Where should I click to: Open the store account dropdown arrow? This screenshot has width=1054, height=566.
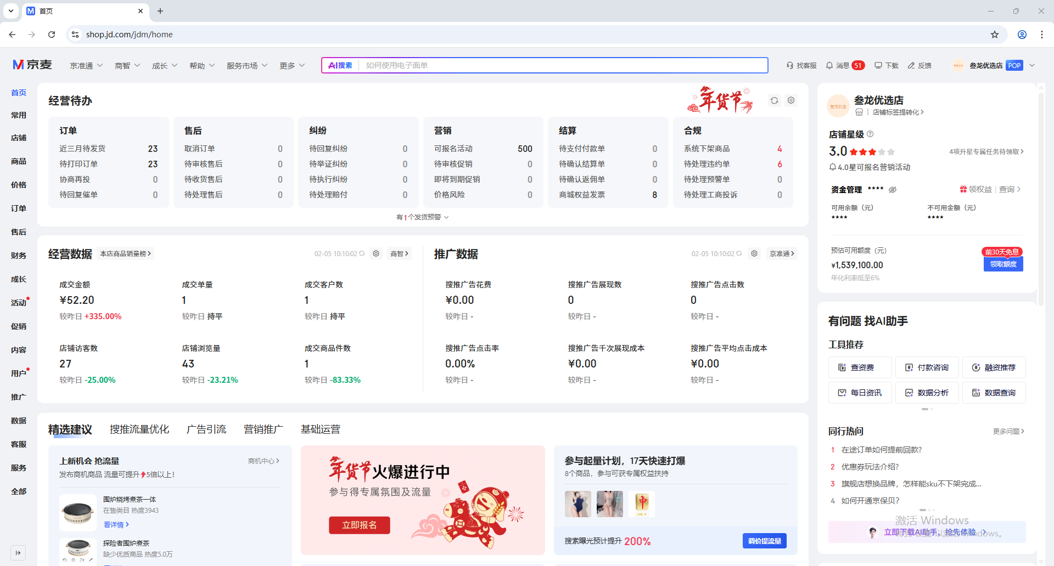pyautogui.click(x=1032, y=65)
